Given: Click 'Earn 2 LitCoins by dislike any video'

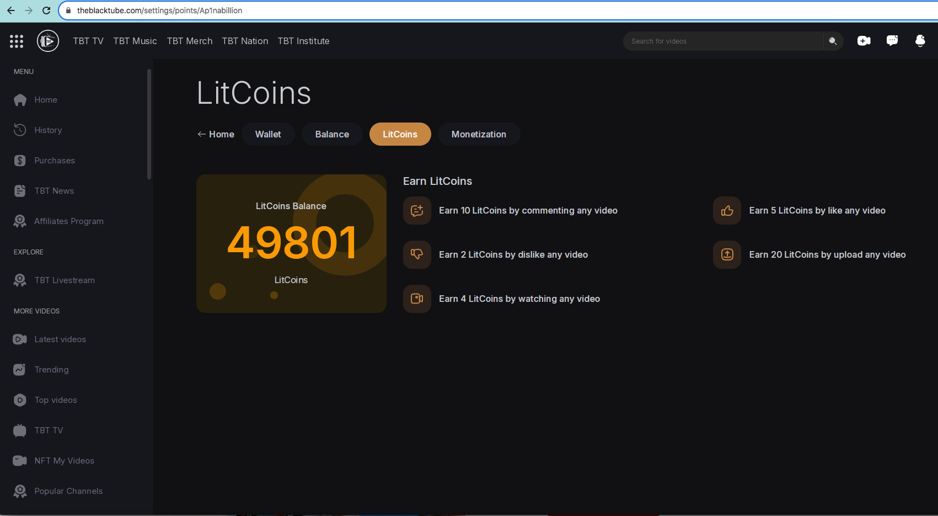Looking at the screenshot, I should tap(513, 254).
